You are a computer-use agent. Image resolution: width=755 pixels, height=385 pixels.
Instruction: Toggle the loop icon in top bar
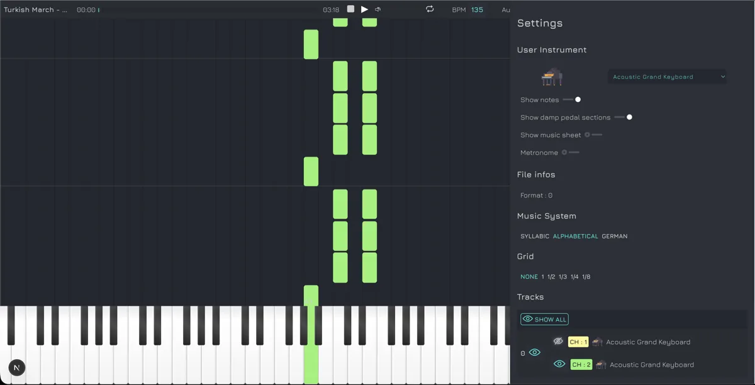click(430, 9)
